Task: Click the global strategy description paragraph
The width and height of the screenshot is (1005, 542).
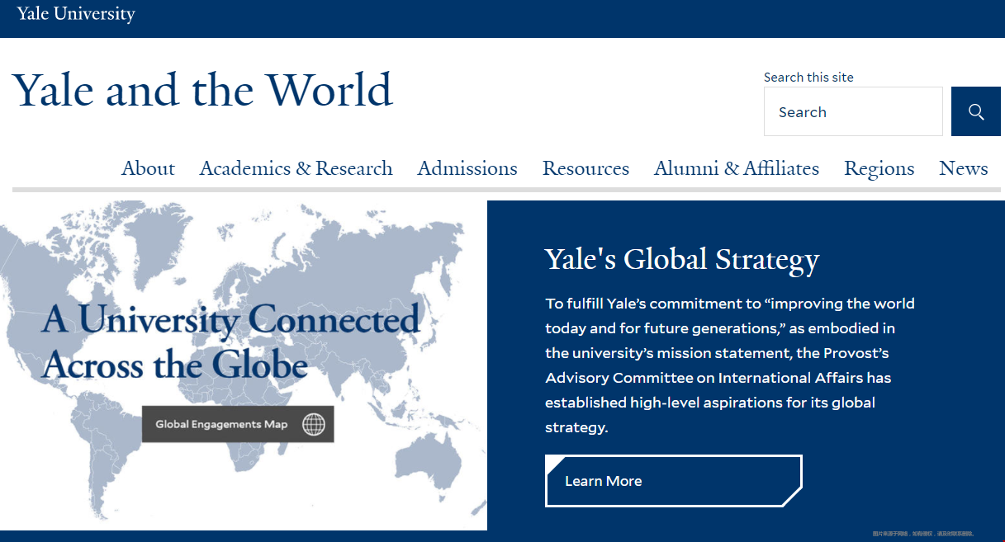Action: (x=730, y=365)
